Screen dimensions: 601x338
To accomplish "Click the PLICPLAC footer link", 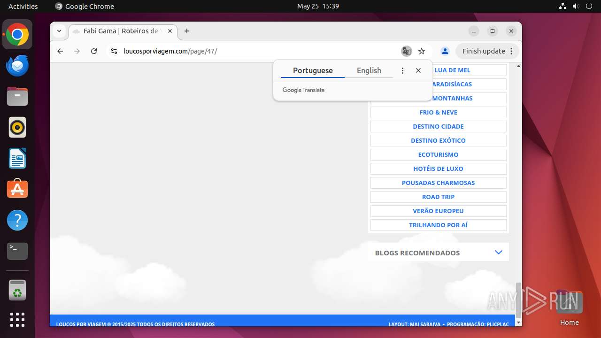I will coord(498,324).
